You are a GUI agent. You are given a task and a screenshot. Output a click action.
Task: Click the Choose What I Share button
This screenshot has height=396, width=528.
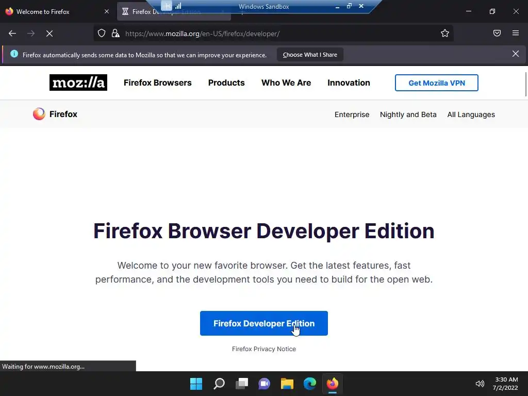tap(310, 55)
